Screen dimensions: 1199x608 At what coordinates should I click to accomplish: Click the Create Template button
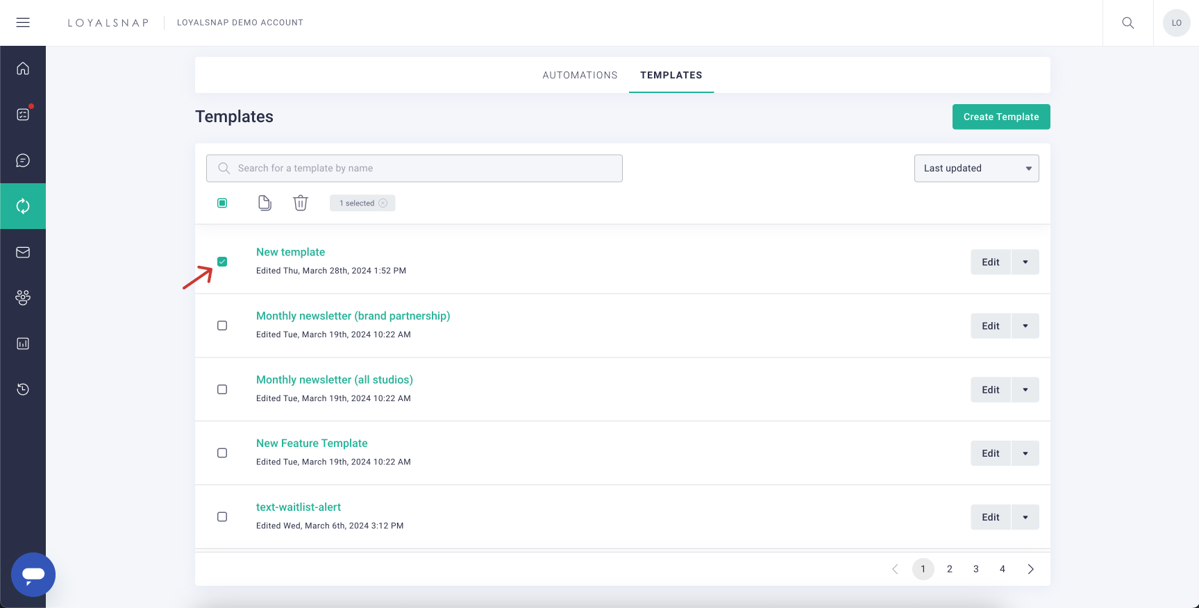click(x=1001, y=117)
